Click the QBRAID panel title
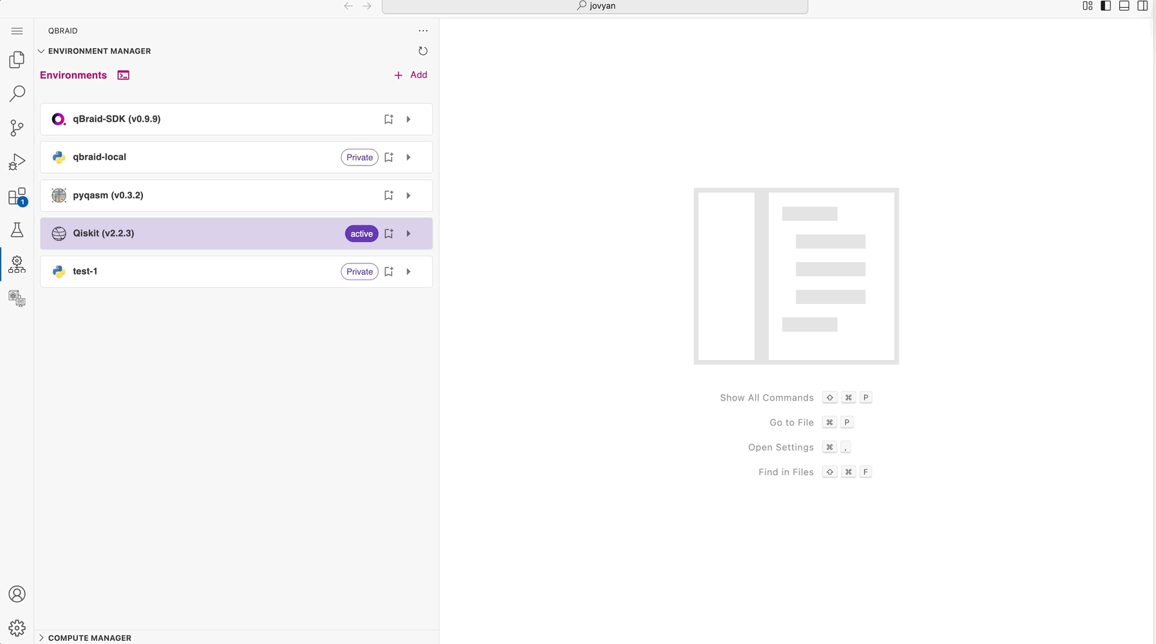 (x=63, y=31)
